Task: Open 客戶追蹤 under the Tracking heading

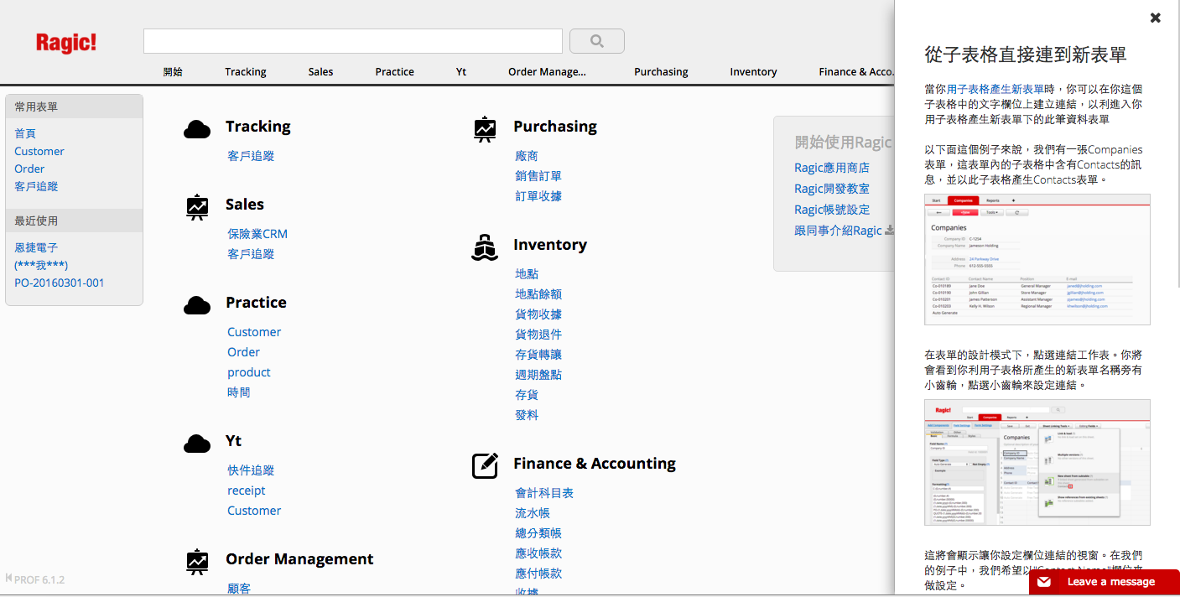Action: coord(251,156)
